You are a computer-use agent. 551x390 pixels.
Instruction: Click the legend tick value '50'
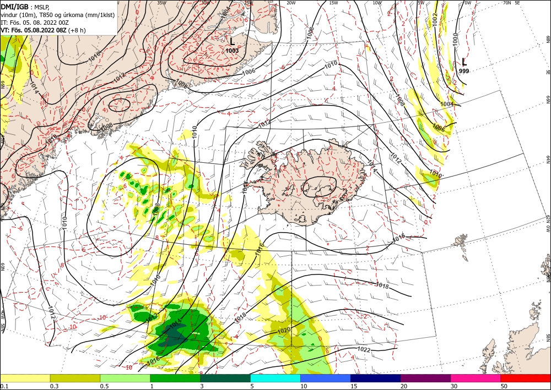click(x=504, y=386)
